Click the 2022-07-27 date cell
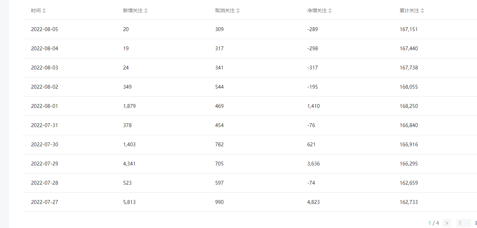The height and width of the screenshot is (228, 477). click(44, 202)
